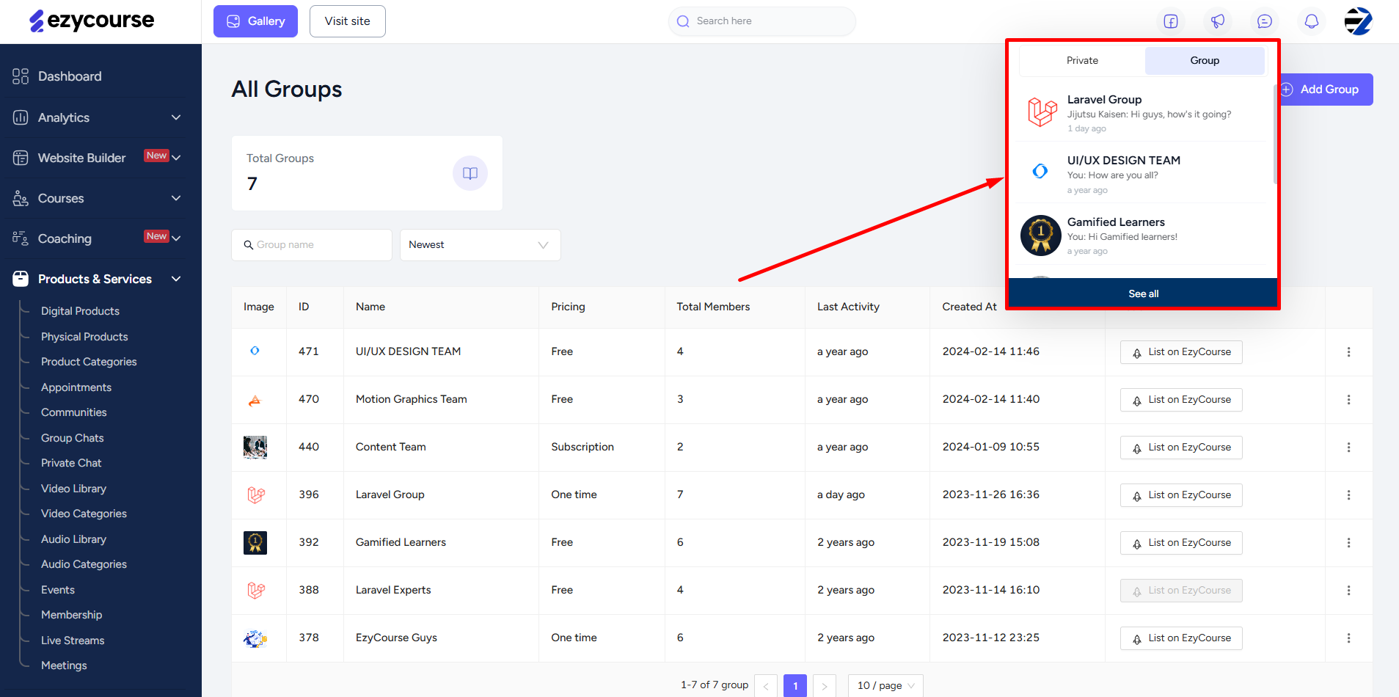The width and height of the screenshot is (1399, 697).
Task: Open more options for Content Team row
Action: click(1348, 448)
